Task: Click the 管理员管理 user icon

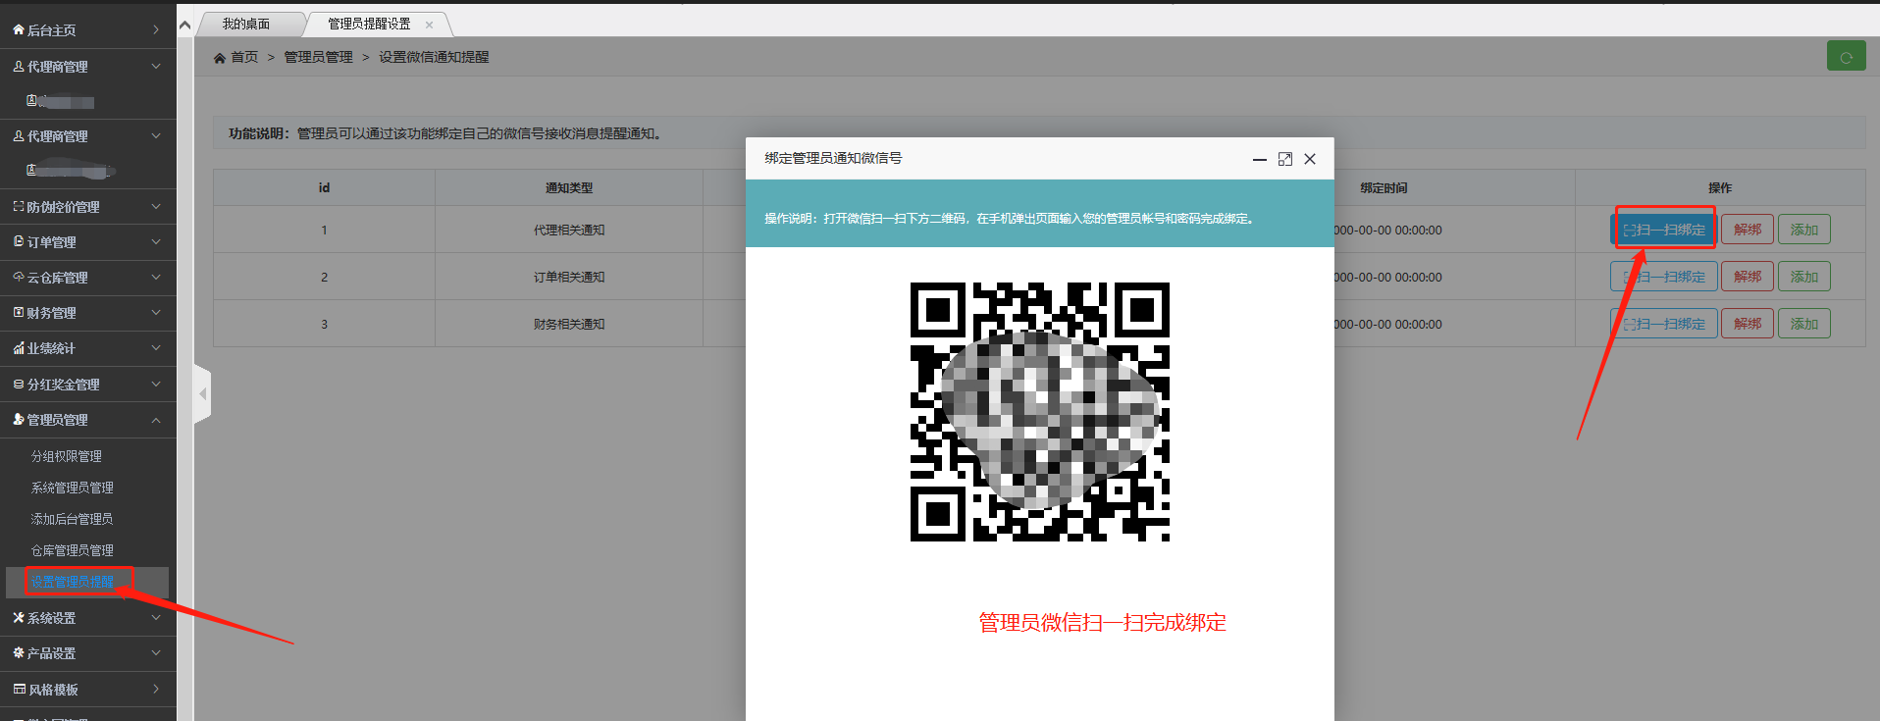Action: pyautogui.click(x=19, y=420)
